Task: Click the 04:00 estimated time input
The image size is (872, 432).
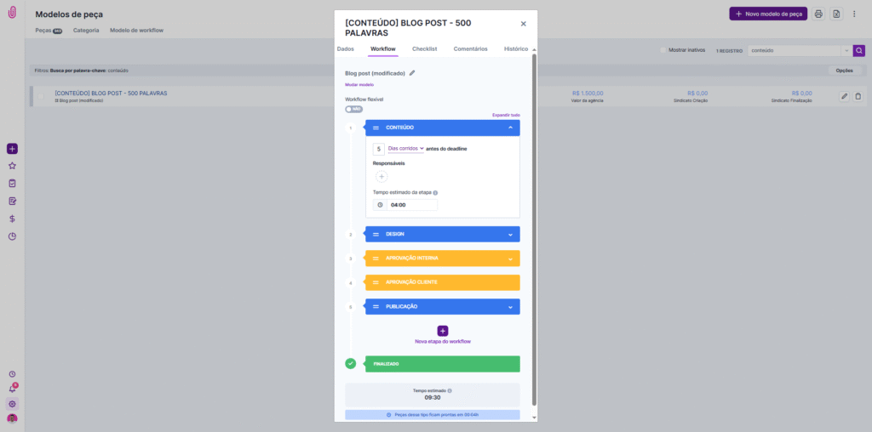Action: pyautogui.click(x=411, y=205)
